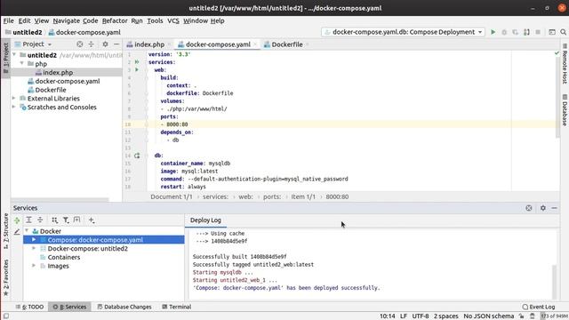Collapse the php folder

coord(21,64)
